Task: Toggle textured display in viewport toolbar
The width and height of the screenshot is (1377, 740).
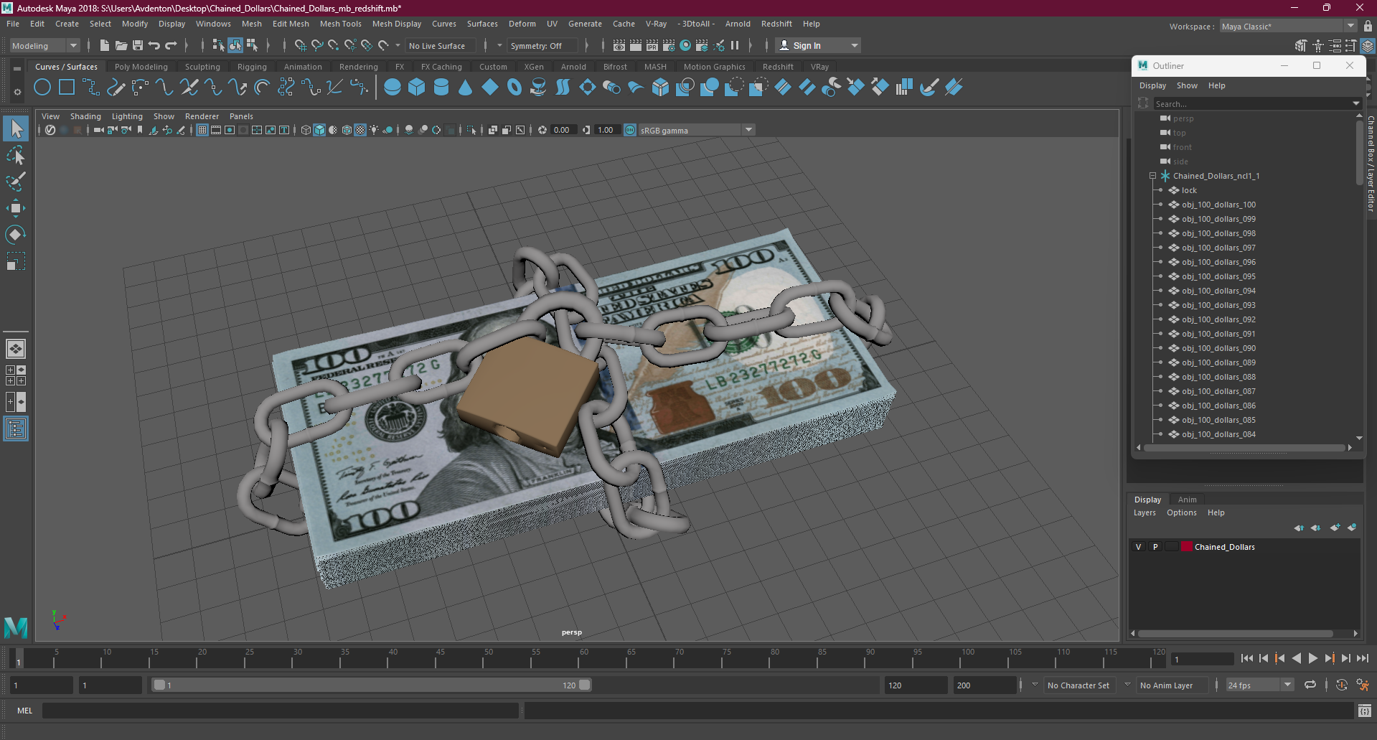Action: tap(361, 130)
